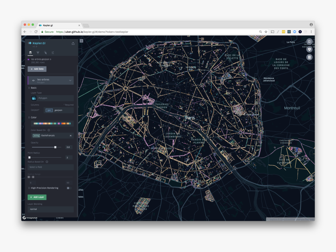Click the Mapbox logo
This screenshot has height=252, width=336.
pos(30,218)
